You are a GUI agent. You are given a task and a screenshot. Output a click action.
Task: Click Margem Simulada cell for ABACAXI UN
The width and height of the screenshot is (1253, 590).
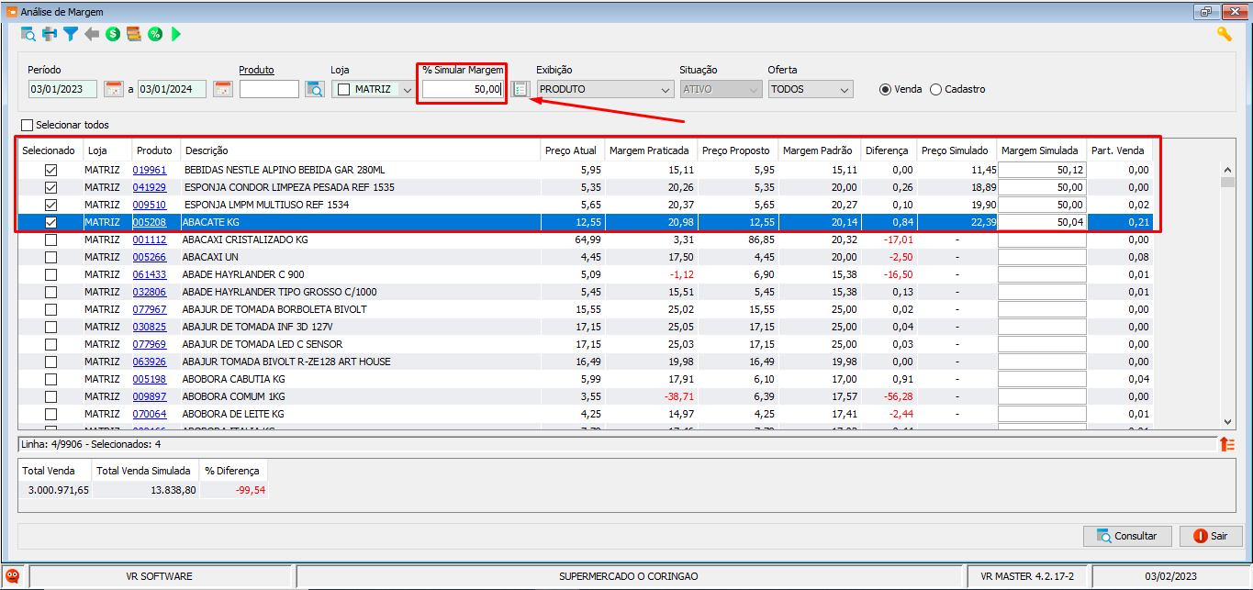pyautogui.click(x=1042, y=257)
